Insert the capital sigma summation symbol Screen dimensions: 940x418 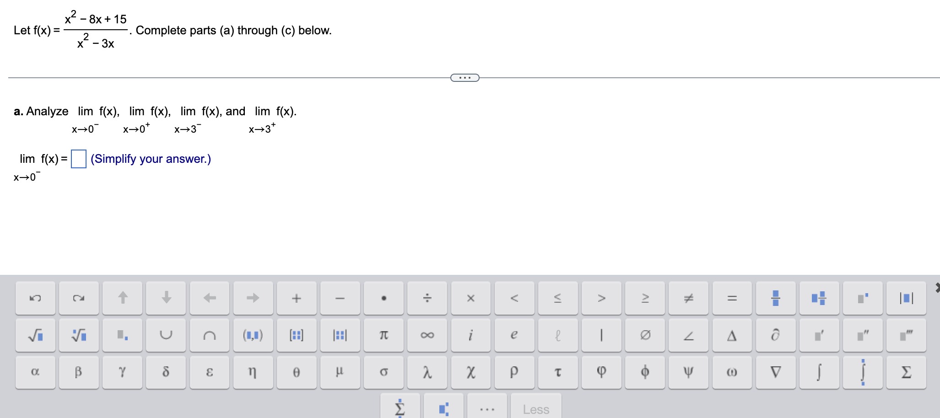[x=906, y=372]
